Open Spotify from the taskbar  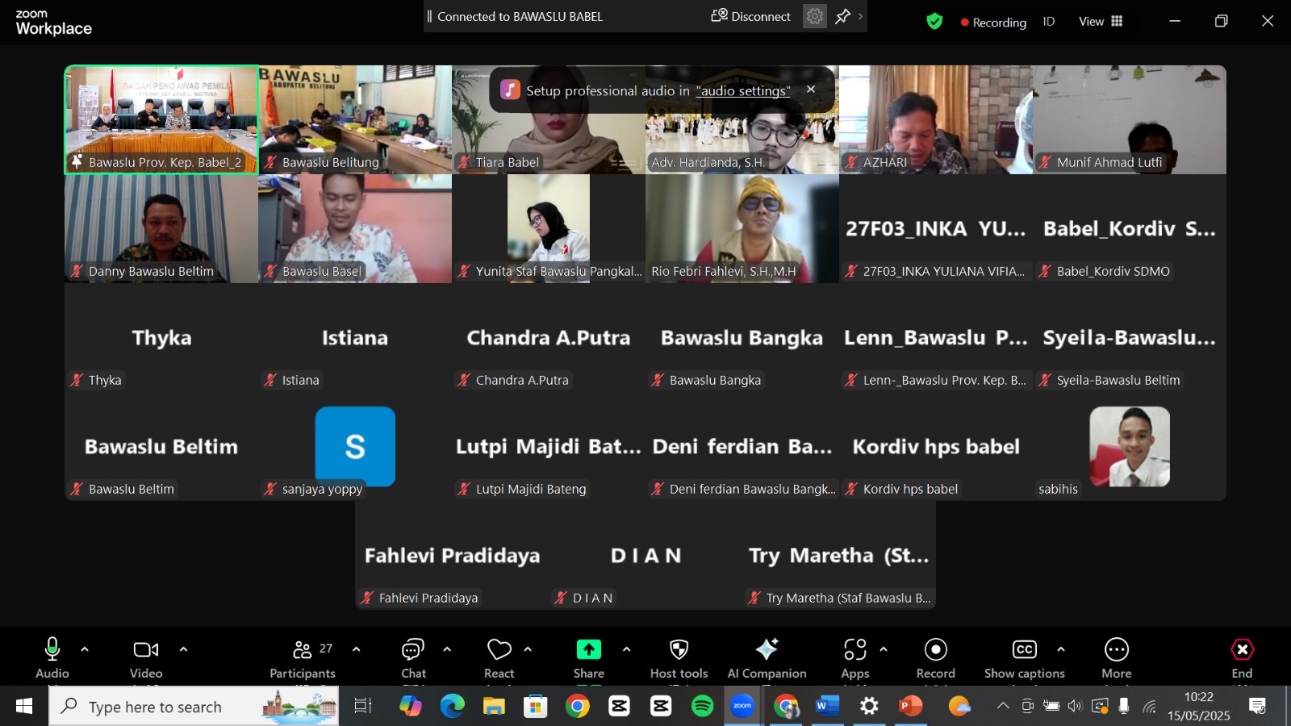[702, 706]
